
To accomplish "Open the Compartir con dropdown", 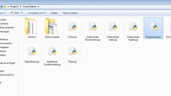I will [x=37, y=13].
